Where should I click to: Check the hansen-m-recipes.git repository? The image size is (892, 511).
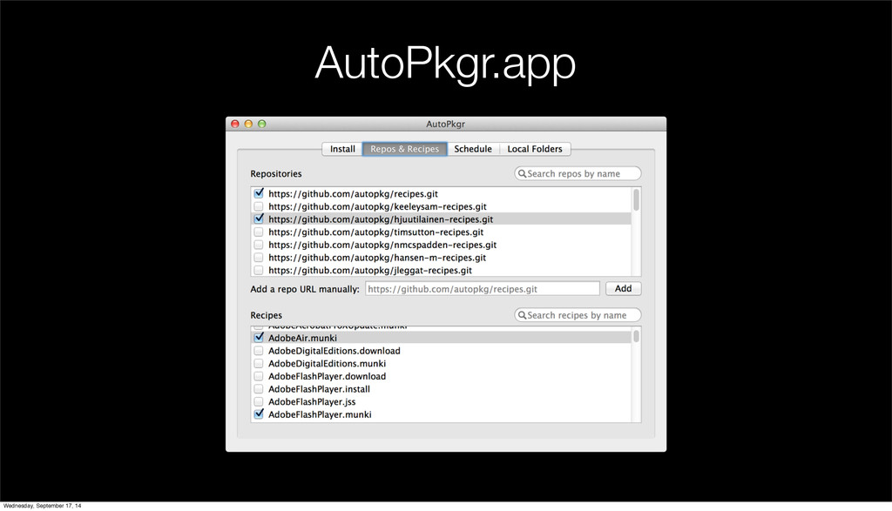(259, 258)
